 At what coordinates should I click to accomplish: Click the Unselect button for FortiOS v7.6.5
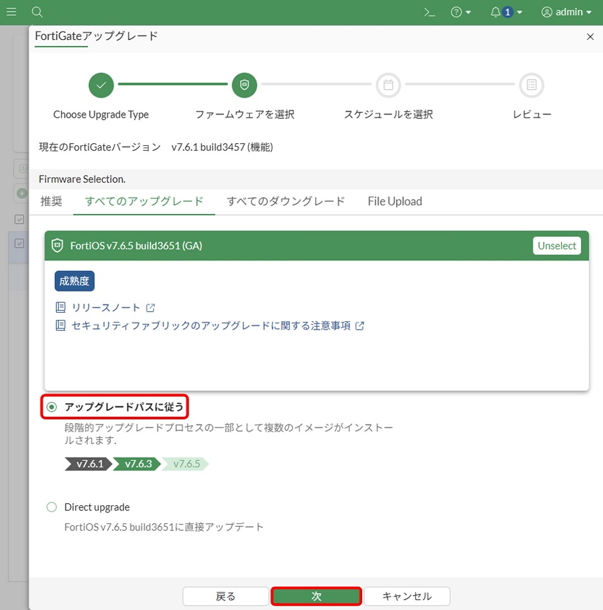[x=557, y=246]
